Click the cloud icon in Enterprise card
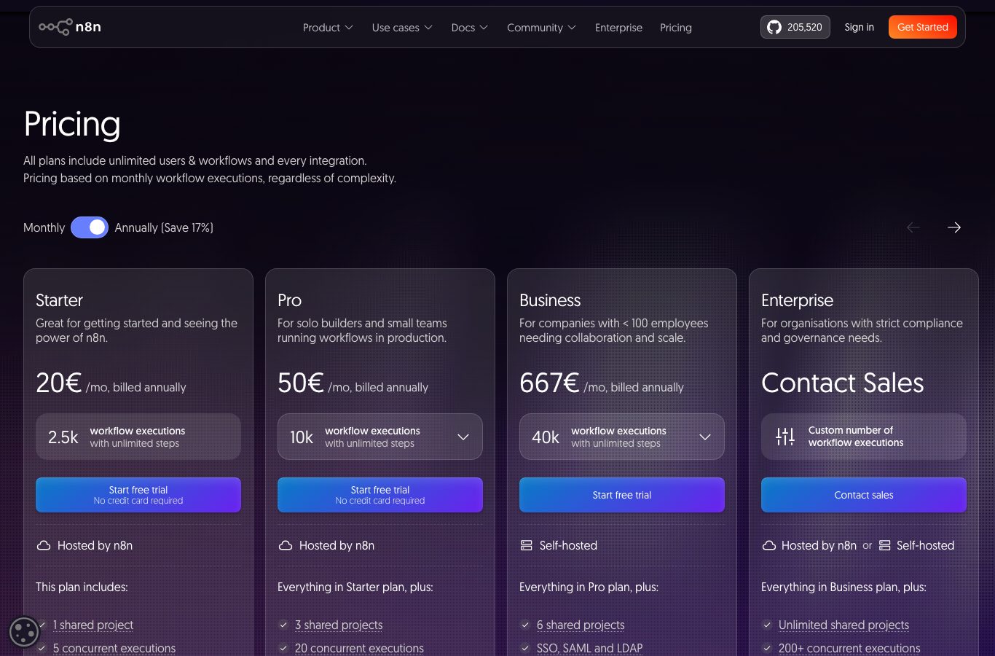 coord(769,545)
